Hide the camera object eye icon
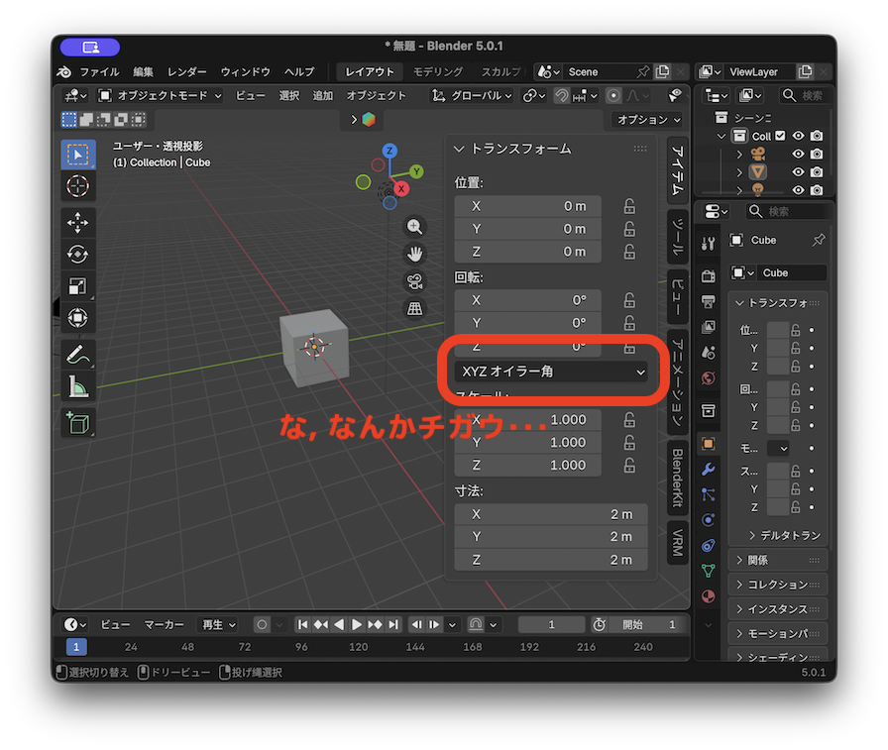This screenshot has width=888, height=750. (798, 154)
